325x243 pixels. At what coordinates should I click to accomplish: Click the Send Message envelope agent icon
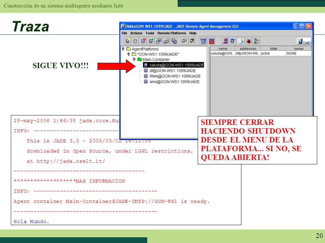point(158,41)
